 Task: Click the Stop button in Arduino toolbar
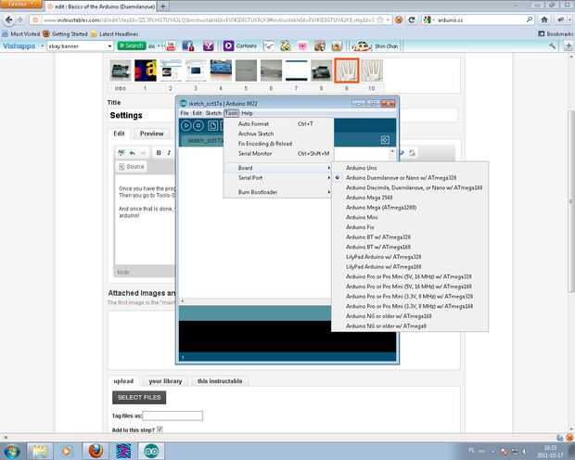[x=198, y=126]
